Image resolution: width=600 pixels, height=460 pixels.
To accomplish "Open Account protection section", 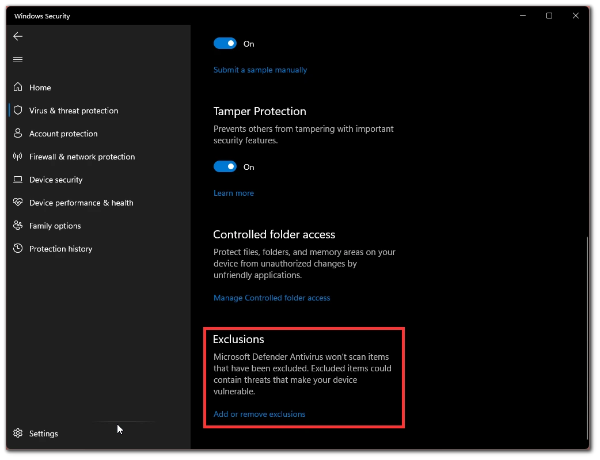I will (63, 134).
